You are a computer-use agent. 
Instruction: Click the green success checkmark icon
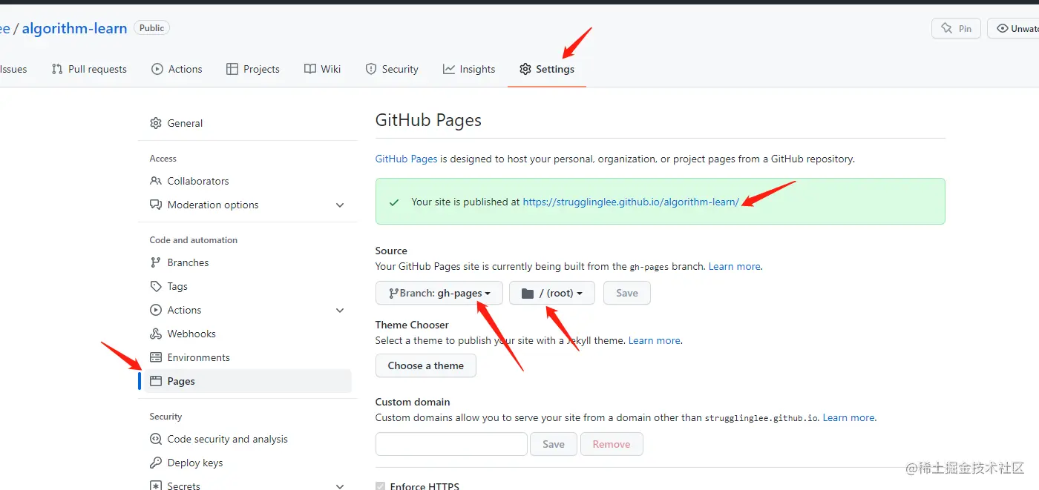point(394,202)
